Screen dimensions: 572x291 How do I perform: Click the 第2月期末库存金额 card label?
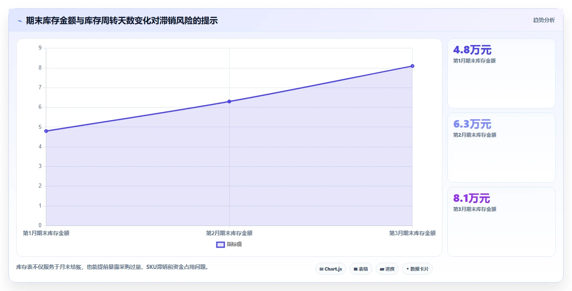[x=474, y=135]
